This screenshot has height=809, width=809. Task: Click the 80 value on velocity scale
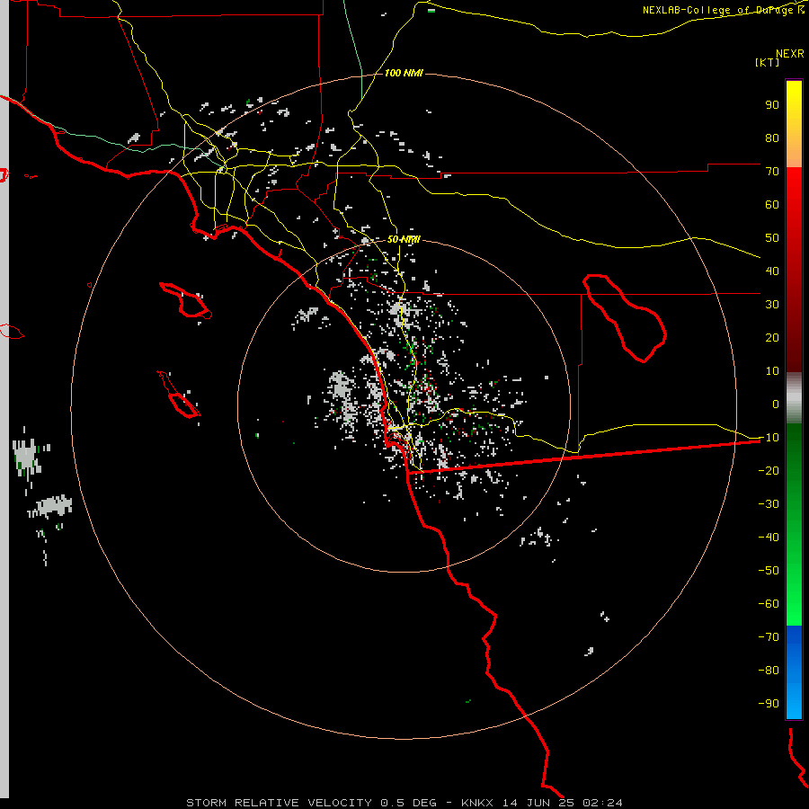point(772,138)
